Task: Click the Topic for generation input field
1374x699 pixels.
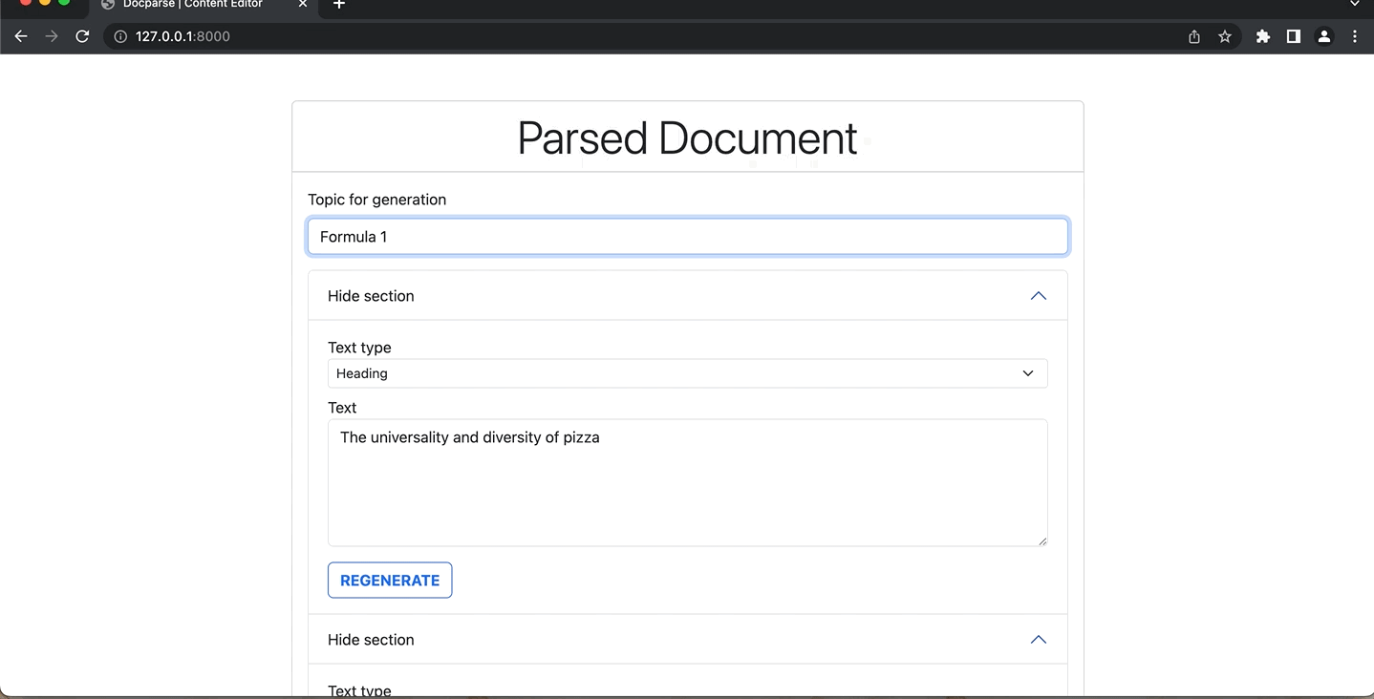Action: 687,236
